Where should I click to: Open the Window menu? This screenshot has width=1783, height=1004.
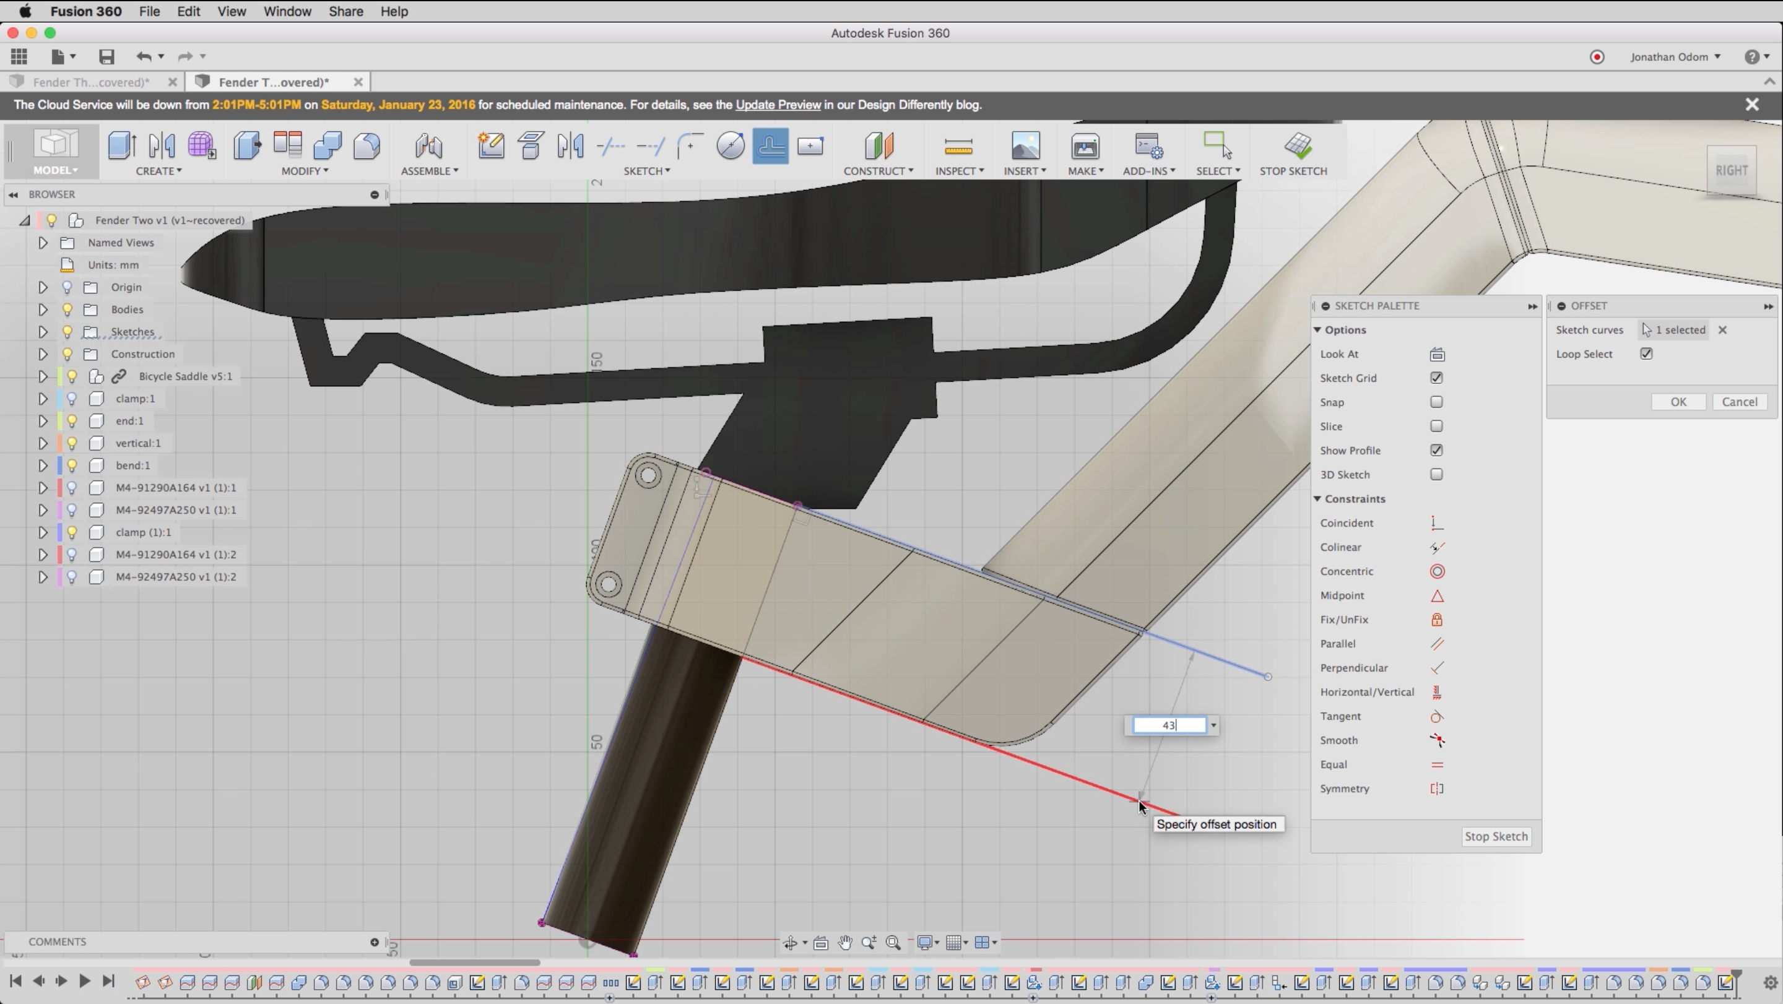click(287, 11)
